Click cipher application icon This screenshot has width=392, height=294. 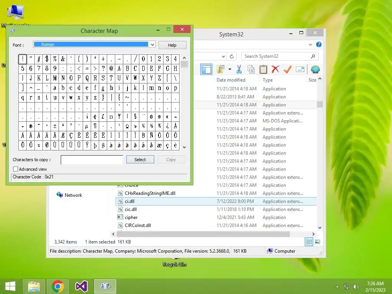(120, 217)
